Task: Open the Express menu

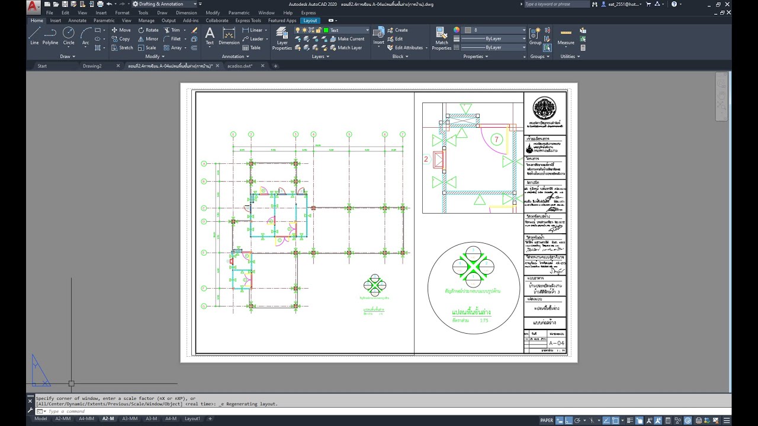Action: 309,12
